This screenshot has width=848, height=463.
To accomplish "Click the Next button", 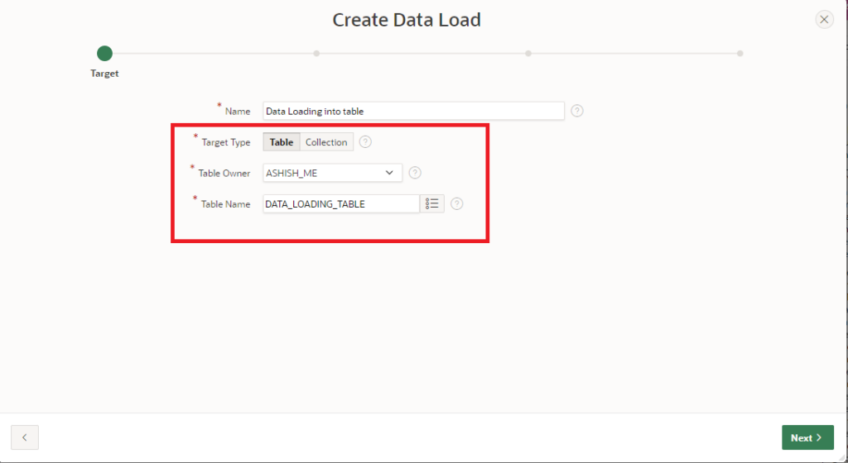I will pos(807,437).
